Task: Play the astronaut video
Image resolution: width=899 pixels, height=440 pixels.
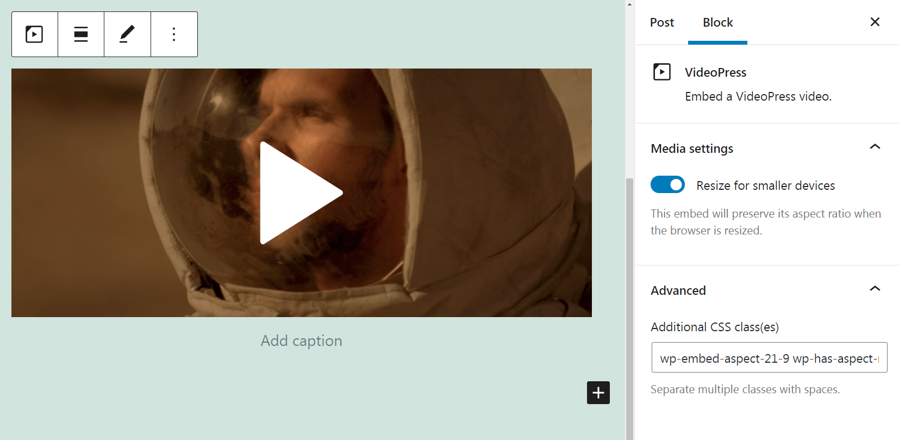Action: click(x=301, y=193)
